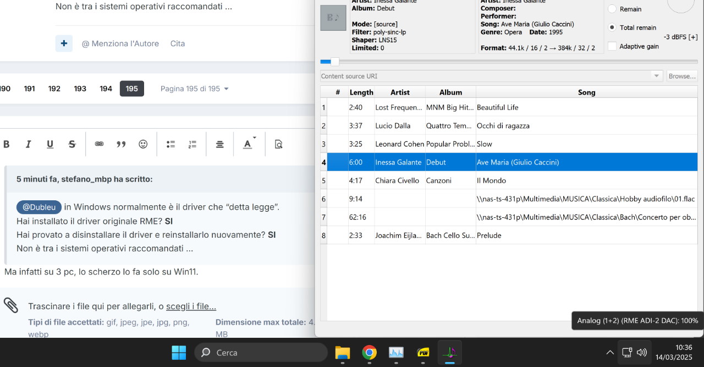Image resolution: width=704 pixels, height=367 pixels.
Task: Click the plus multi-quote button
Action: coord(64,43)
